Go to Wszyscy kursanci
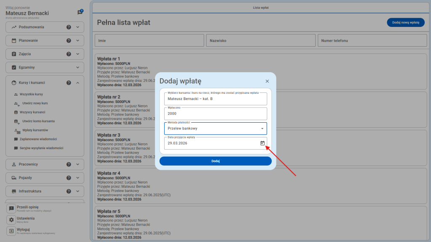 (x=32, y=113)
